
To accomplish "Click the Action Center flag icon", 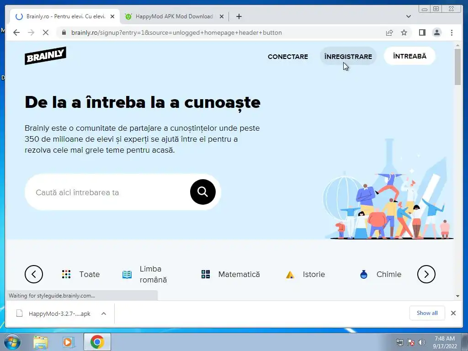I will (411, 342).
